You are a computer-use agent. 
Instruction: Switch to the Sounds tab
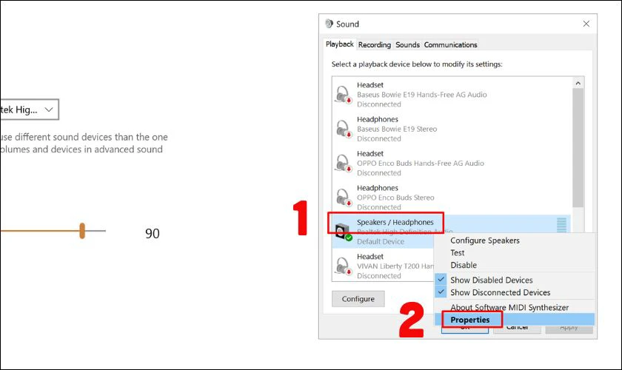407,45
